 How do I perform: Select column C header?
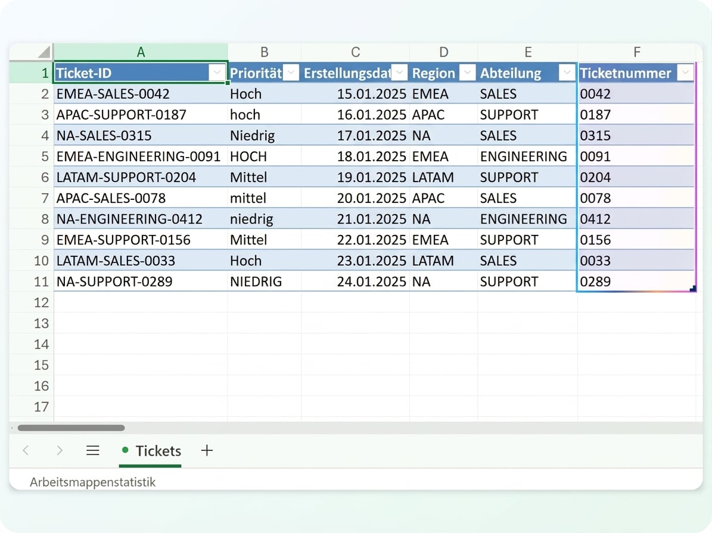tap(356, 52)
